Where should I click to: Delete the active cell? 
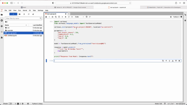[x=179, y=61]
